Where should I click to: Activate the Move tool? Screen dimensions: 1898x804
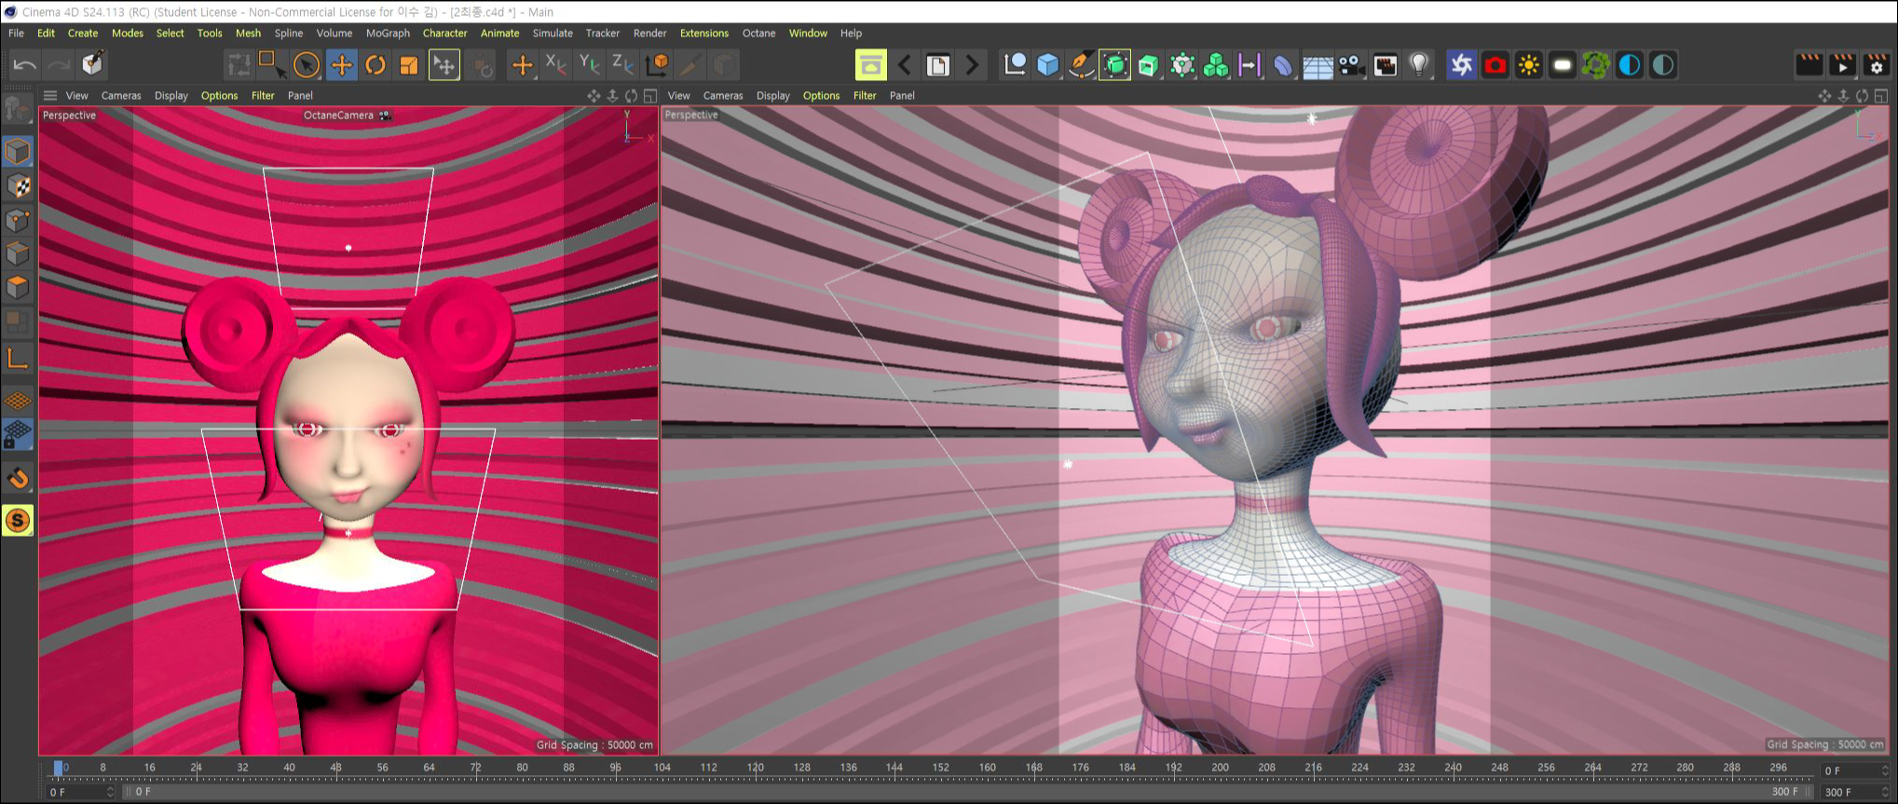[x=342, y=64]
